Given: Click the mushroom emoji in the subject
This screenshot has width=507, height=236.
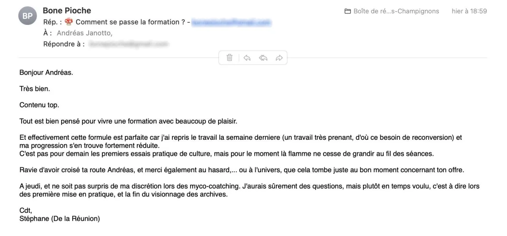Looking at the screenshot, I should tap(69, 22).
